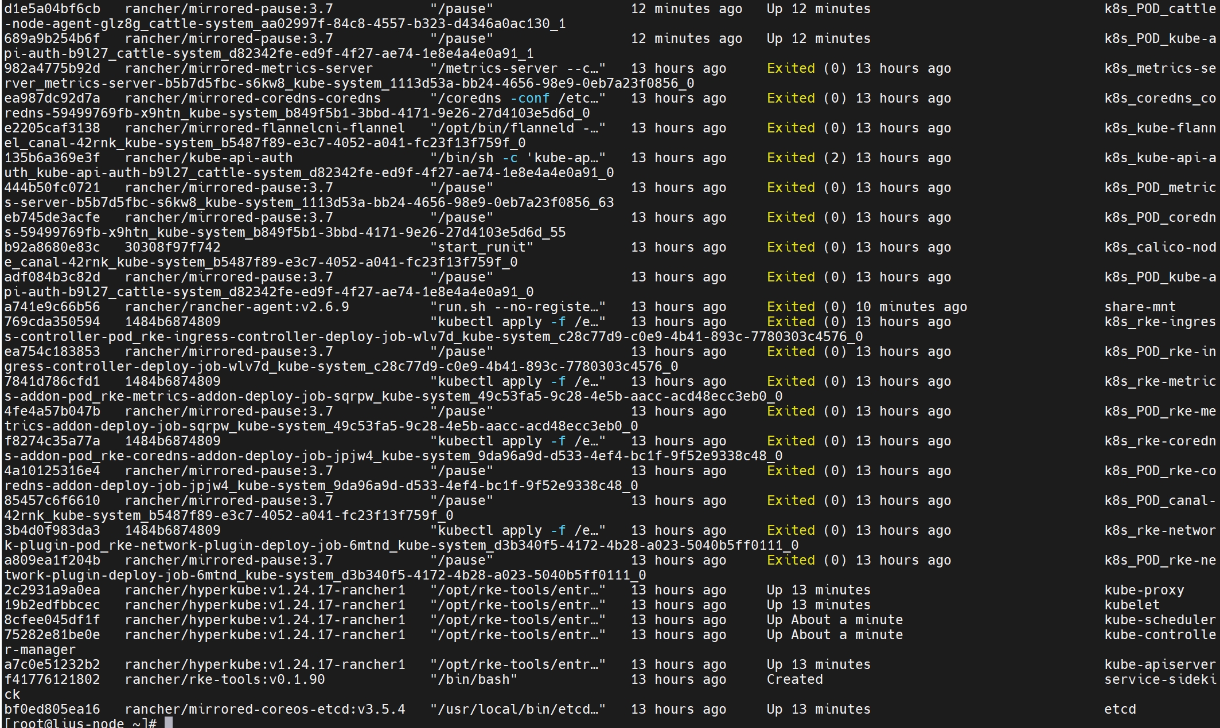Click k8s_calico-nod name on b92a8680e83c row
Screen dimensions: 1220x728
click(1160, 248)
